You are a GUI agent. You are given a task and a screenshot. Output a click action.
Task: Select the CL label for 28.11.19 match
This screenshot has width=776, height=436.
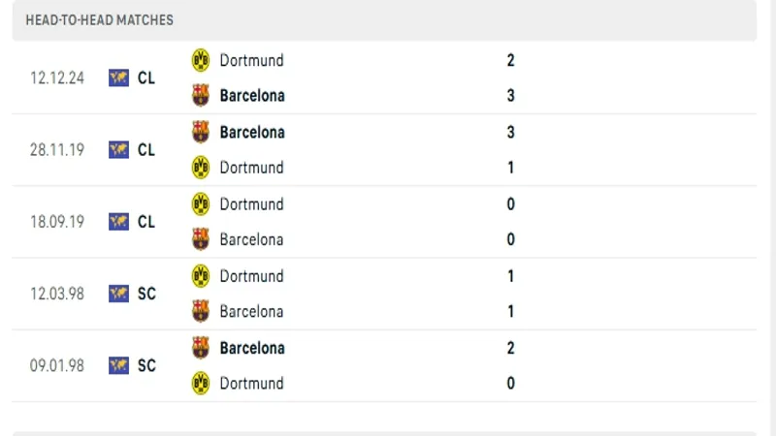click(146, 150)
